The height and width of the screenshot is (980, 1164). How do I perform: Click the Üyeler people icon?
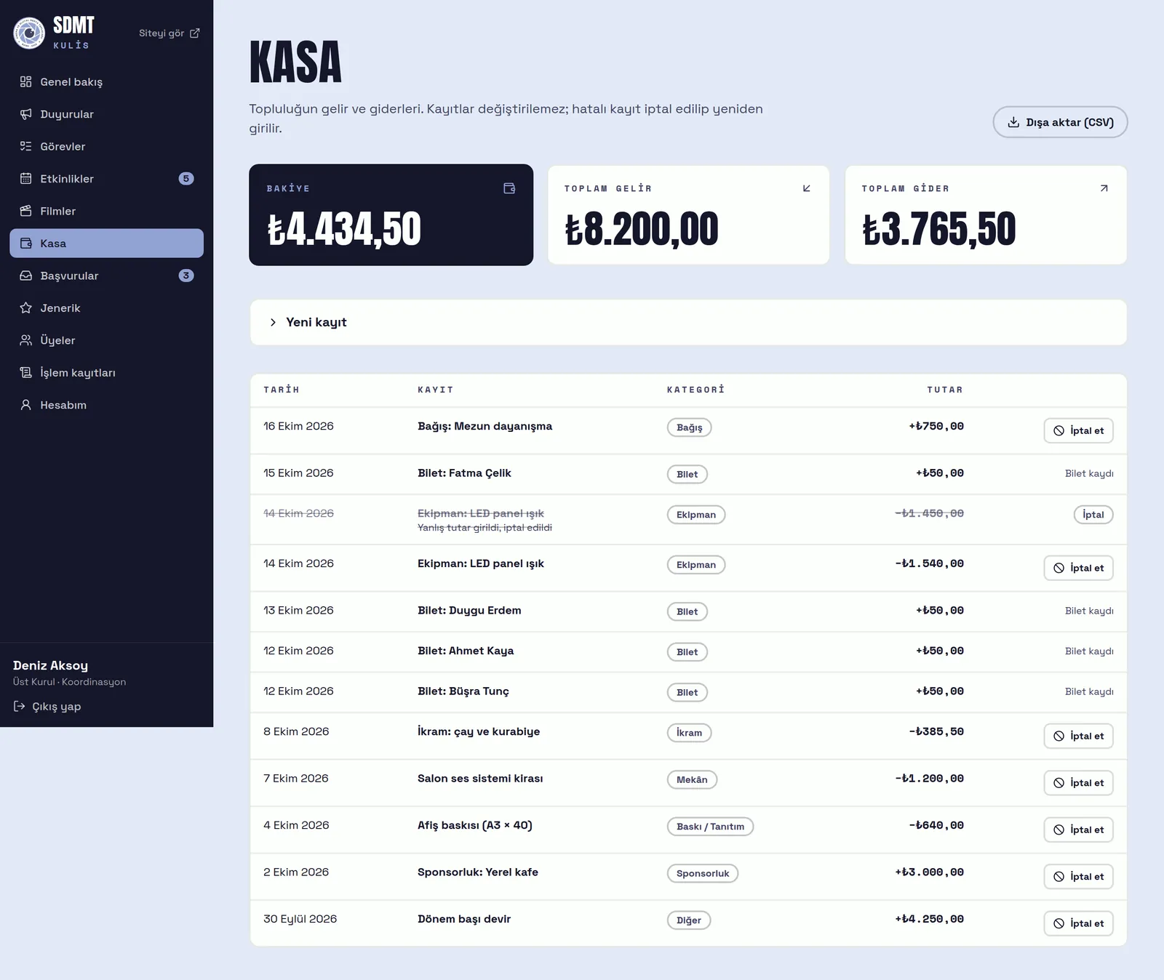coord(25,340)
